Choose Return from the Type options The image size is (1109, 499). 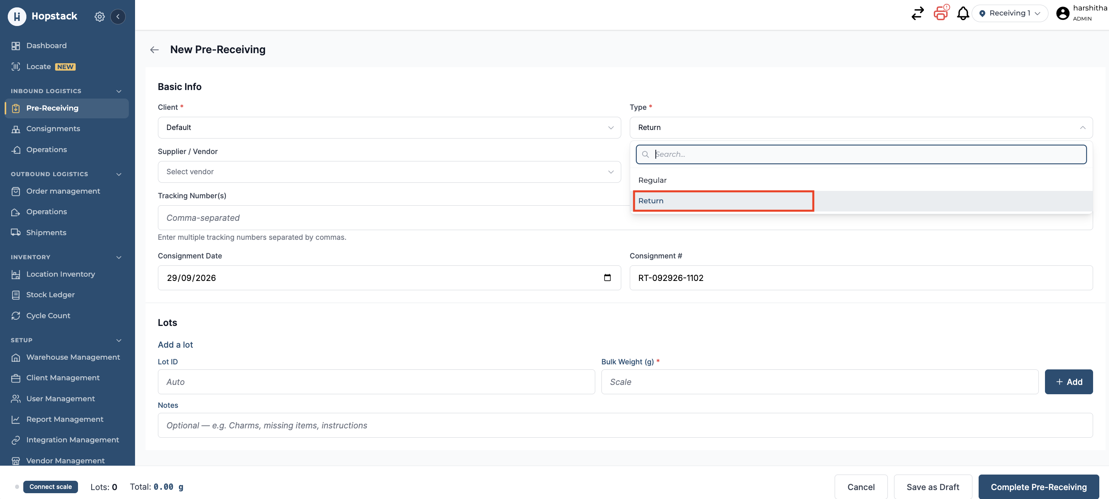(x=861, y=201)
